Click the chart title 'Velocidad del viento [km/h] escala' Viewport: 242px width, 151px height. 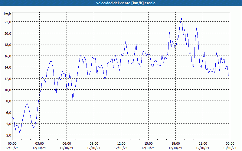point(126,3)
